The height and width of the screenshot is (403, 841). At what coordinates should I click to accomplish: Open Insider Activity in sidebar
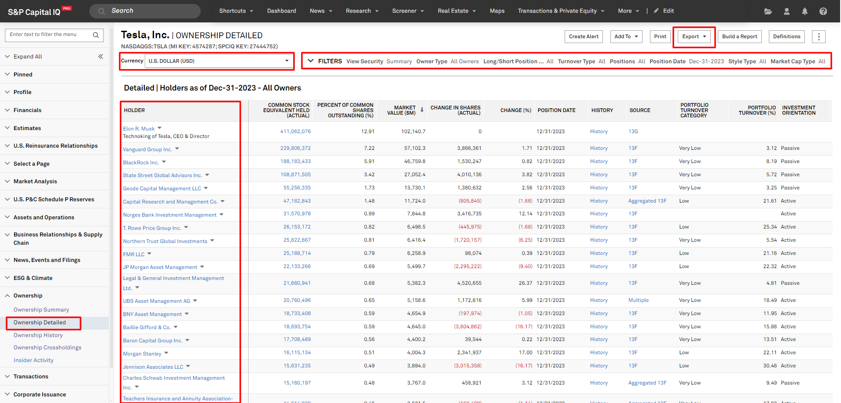[33, 360]
